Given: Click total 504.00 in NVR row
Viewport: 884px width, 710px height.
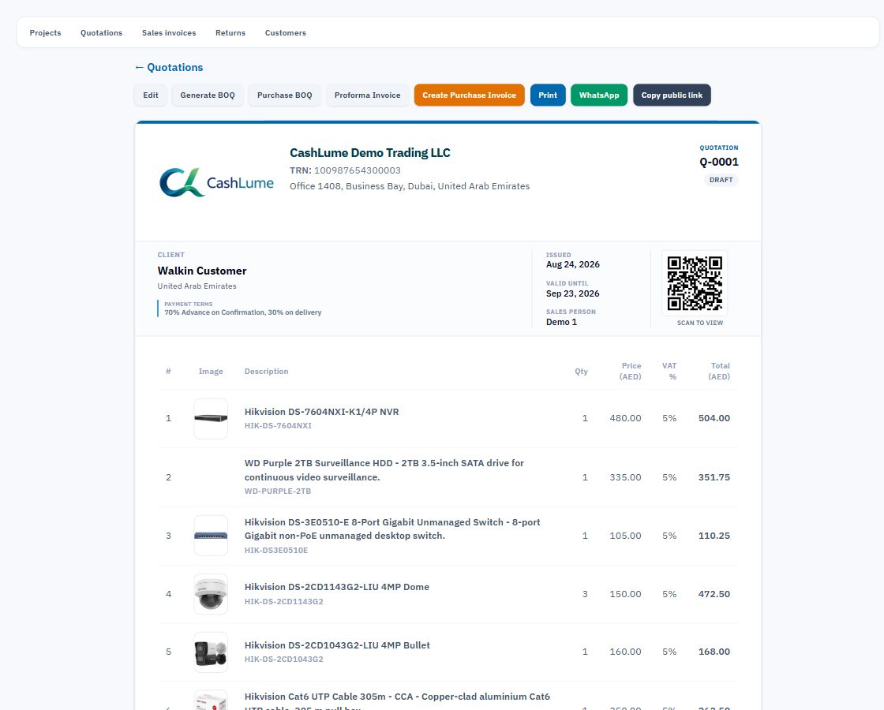Looking at the screenshot, I should [714, 418].
